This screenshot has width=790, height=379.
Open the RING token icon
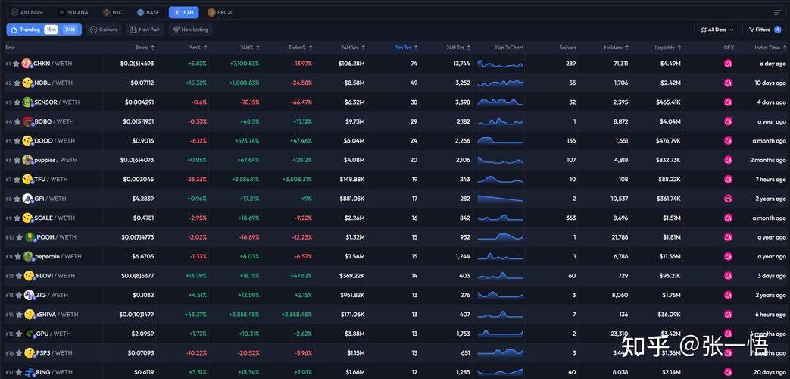pos(30,372)
